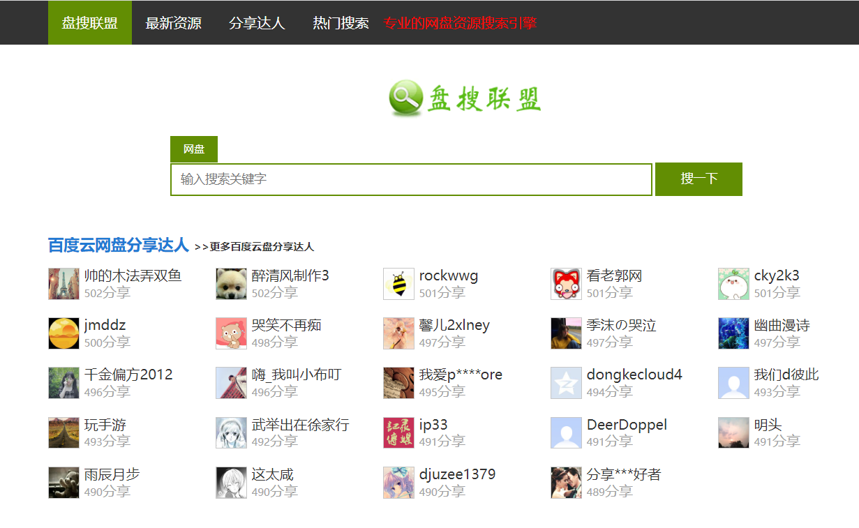
Task: Click avatar of 帅的木法弄双鱼
Action: point(64,284)
